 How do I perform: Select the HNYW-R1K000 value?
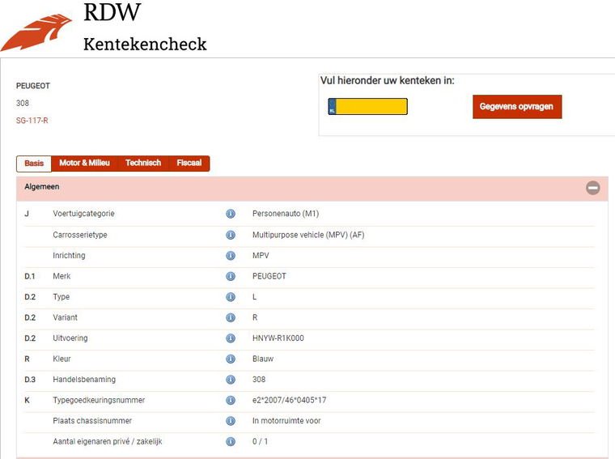point(278,338)
